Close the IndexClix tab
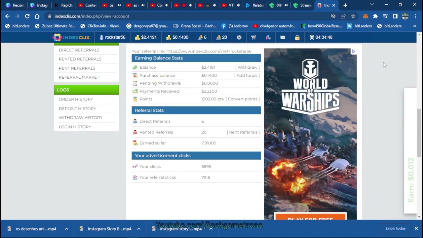Viewport: 423px width, 238px height. click(333, 5)
